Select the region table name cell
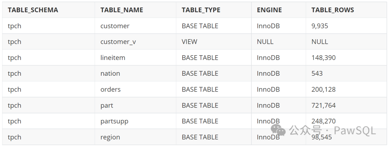Image resolution: width=388 pixels, height=146 pixels. [x=110, y=137]
